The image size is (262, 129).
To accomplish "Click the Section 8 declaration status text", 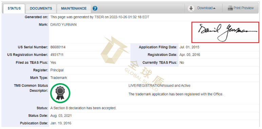I will coord(83,108).
